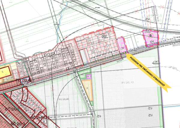This screenshot has width=180, height=128.
Task: Select the yellow block labelled "Š"
Action: point(5,72)
